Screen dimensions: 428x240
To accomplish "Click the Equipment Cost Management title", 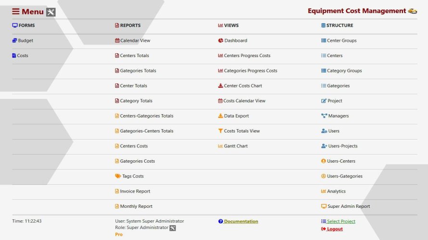I will [x=357, y=11].
